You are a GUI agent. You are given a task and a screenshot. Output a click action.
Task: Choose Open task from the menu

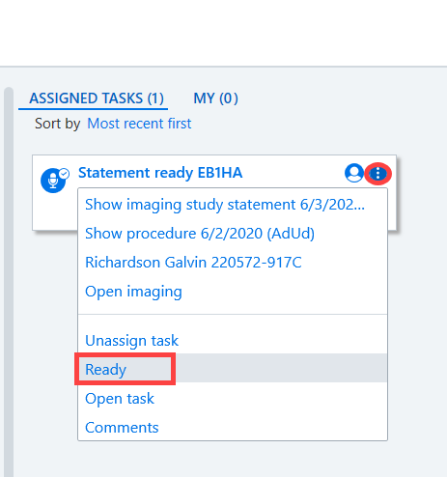click(233, 399)
